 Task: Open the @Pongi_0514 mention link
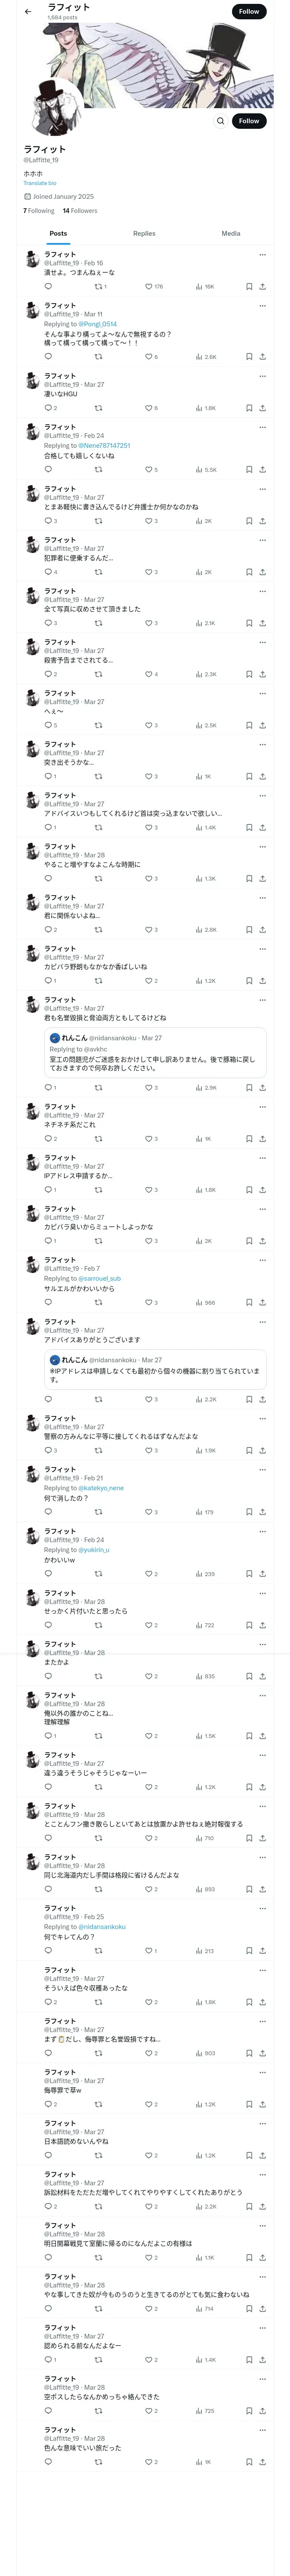(x=97, y=324)
